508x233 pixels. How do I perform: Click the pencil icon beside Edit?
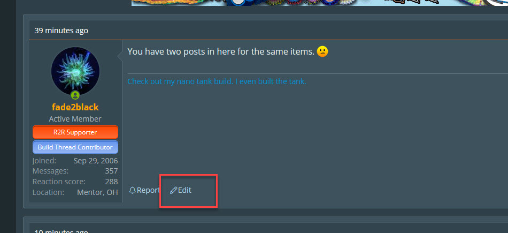coord(173,190)
